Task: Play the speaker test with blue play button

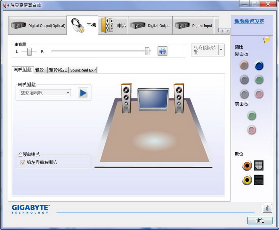Action: (x=83, y=93)
